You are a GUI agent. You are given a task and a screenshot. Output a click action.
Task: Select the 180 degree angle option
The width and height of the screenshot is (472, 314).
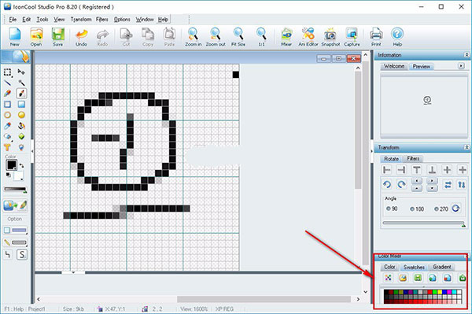click(x=417, y=209)
